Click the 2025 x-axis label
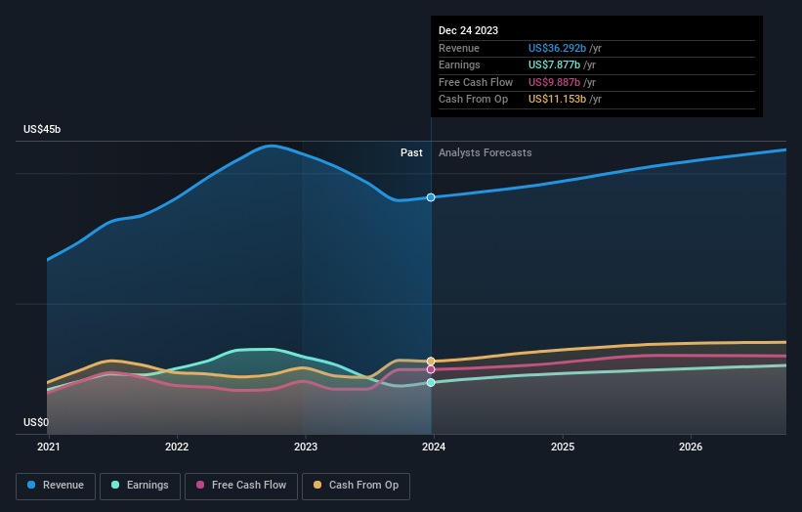 coord(563,448)
